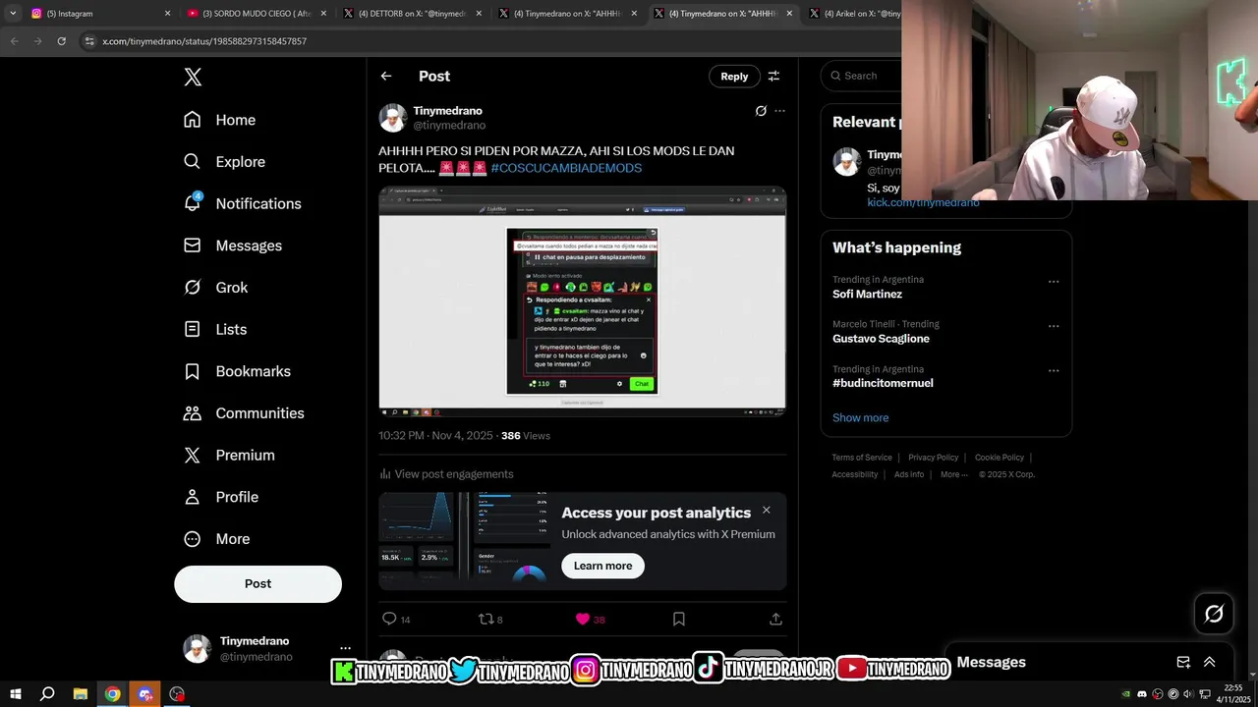The width and height of the screenshot is (1258, 707).
Task: Open options for Sofi Martinez trend
Action: (1054, 282)
